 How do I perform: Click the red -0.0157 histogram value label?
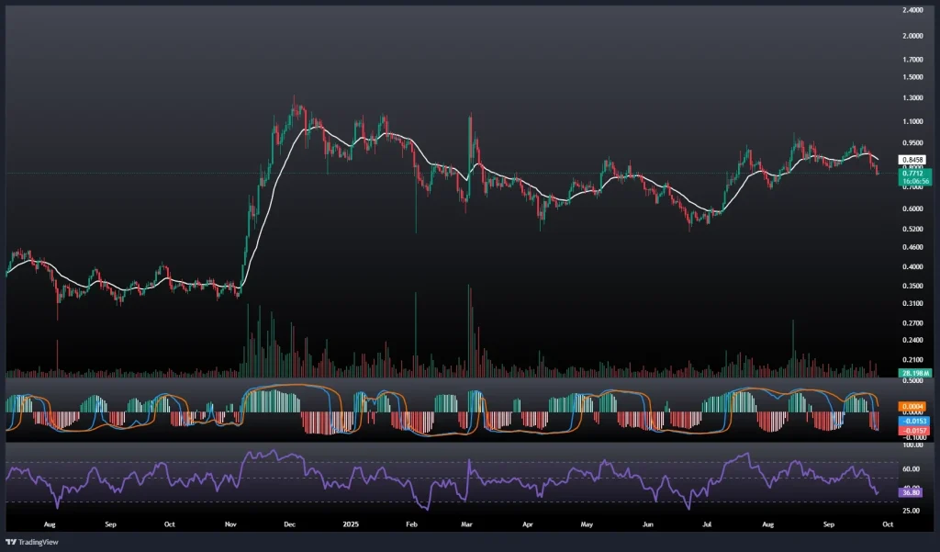pyautogui.click(x=913, y=430)
